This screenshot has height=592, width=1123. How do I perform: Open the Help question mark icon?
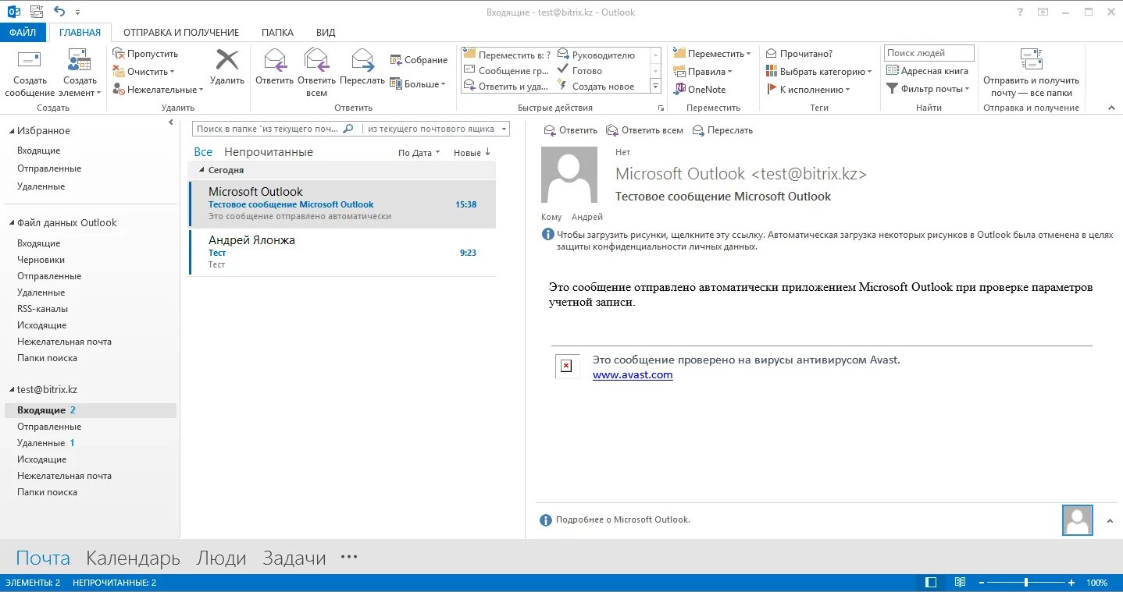click(x=1020, y=12)
